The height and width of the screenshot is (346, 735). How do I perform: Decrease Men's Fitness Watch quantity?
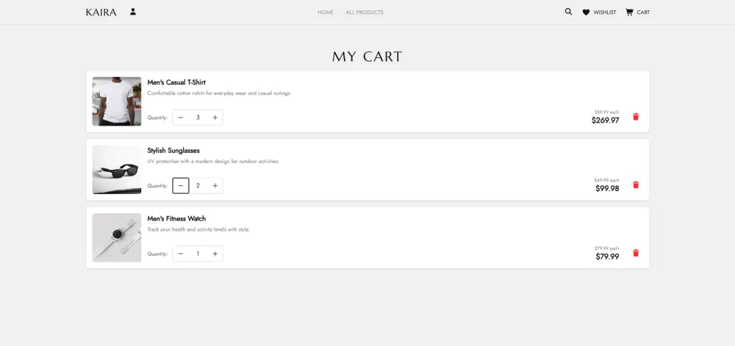(x=181, y=254)
